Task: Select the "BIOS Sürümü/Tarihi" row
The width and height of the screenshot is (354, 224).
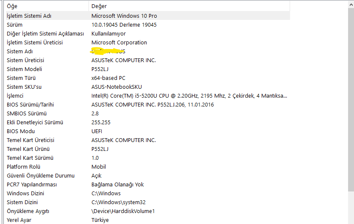Action: pos(30,104)
